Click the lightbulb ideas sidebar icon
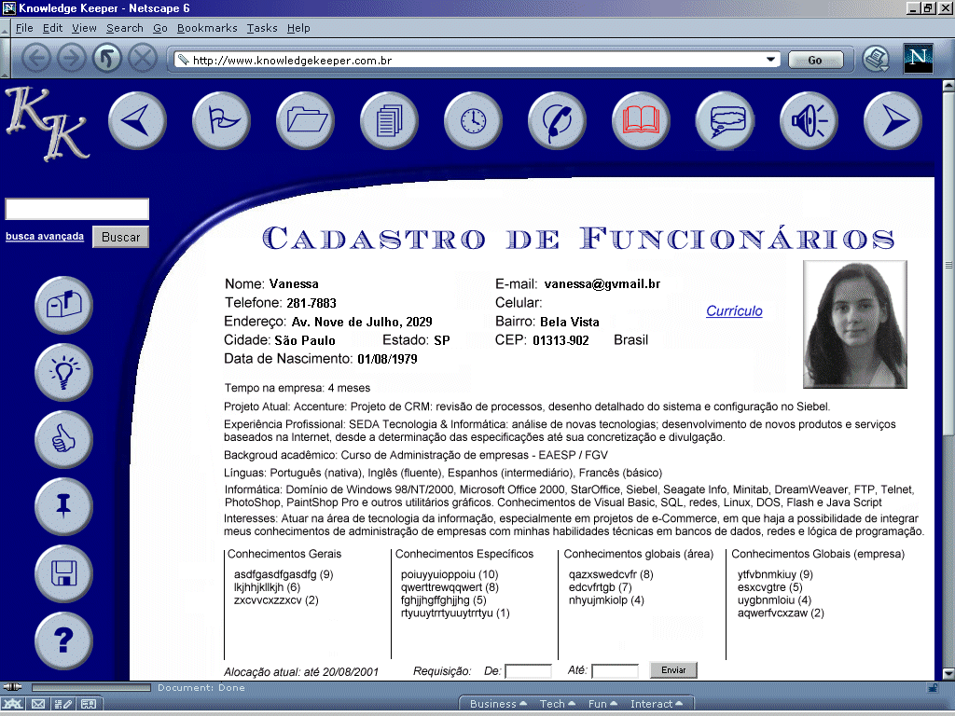 [64, 372]
